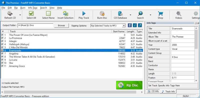This screenshot has height=98, width=200.
Task: Open the Edit menu
Action: point(9,8)
